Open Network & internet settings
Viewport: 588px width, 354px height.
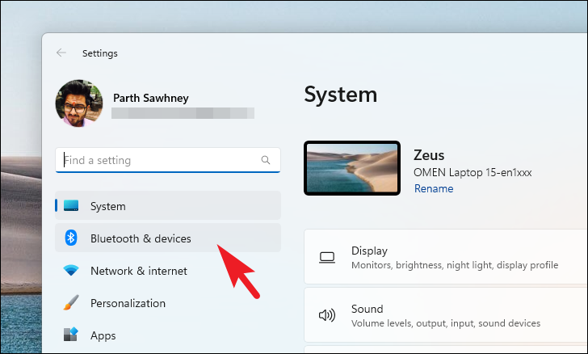168,271
